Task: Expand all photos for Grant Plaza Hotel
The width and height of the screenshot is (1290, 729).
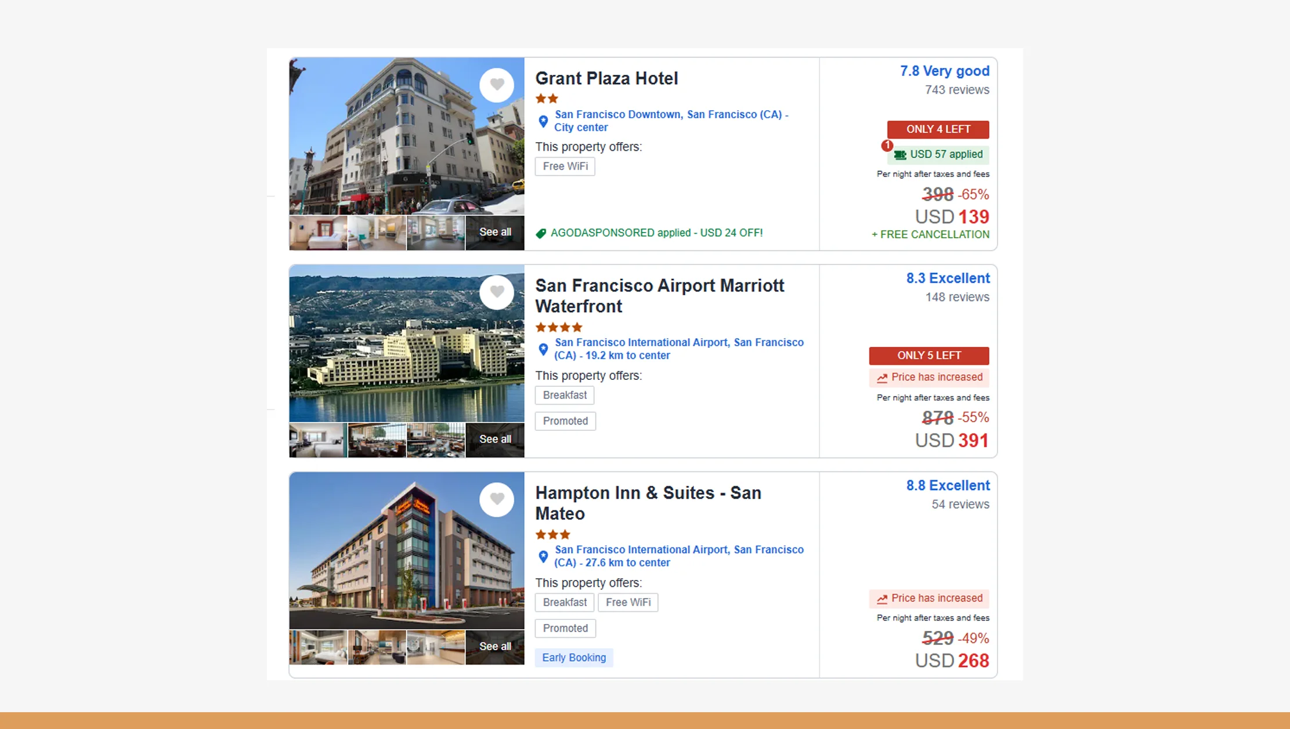Action: (494, 232)
